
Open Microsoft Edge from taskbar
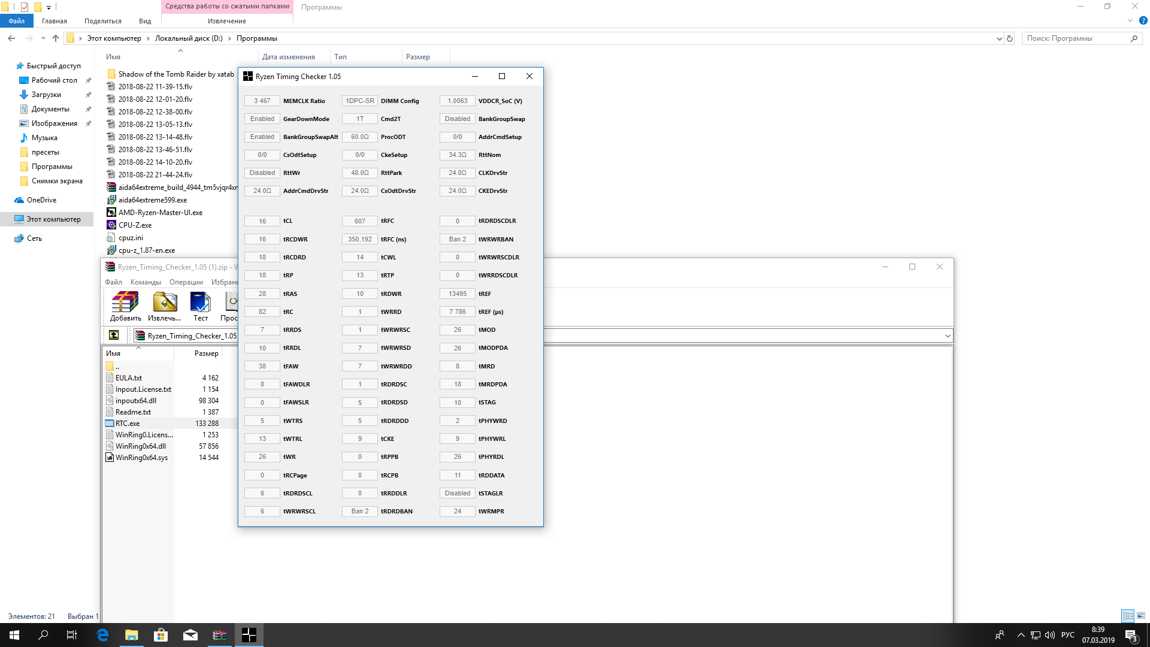(102, 635)
